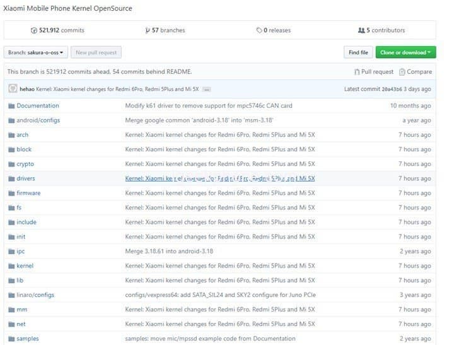This screenshot has height=345, width=459.
Task: Open the 57 branches tab
Action: coord(166,30)
